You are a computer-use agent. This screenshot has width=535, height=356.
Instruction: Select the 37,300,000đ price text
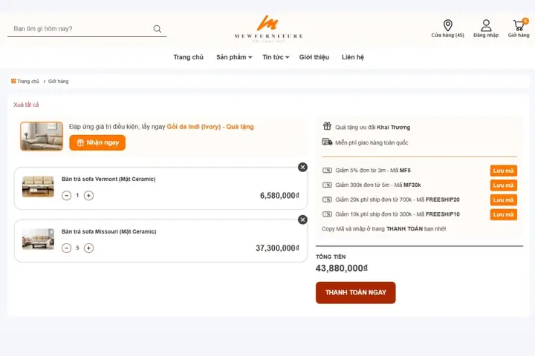tap(278, 248)
